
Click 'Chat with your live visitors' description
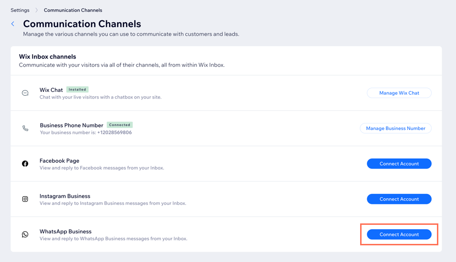[x=100, y=97]
